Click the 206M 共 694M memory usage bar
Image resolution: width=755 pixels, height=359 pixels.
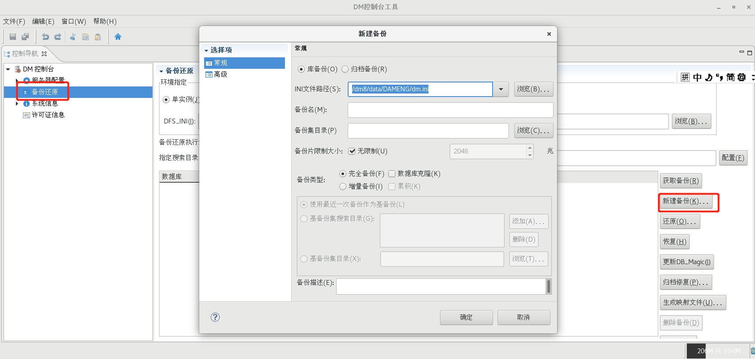718,351
